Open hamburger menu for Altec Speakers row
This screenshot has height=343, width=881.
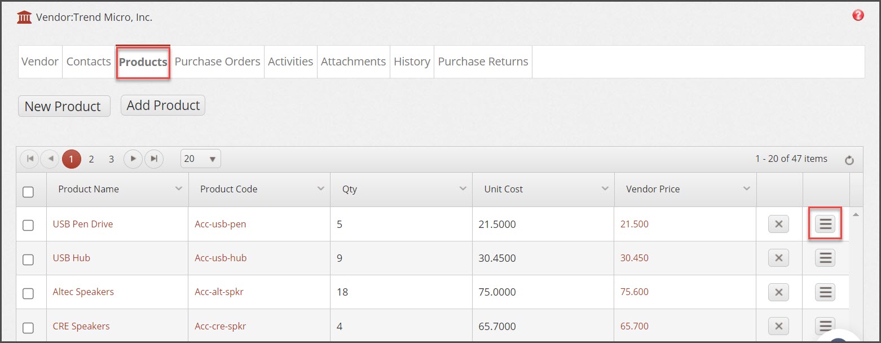pyautogui.click(x=825, y=292)
